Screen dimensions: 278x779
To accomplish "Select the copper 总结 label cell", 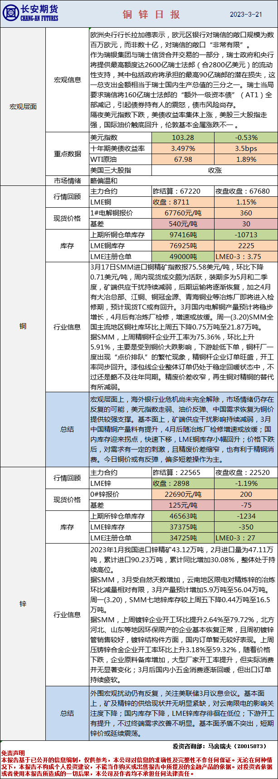I will [67, 429].
